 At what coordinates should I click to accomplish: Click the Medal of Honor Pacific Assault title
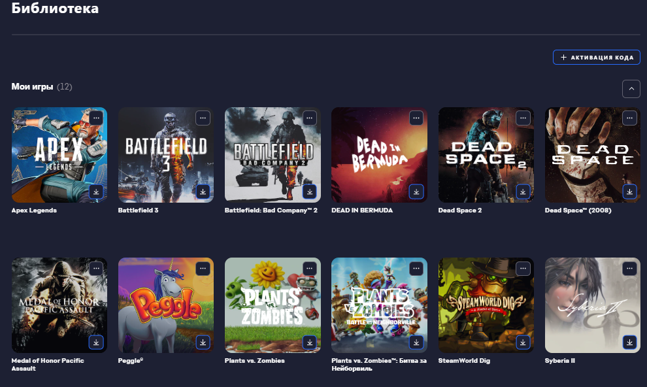48,364
